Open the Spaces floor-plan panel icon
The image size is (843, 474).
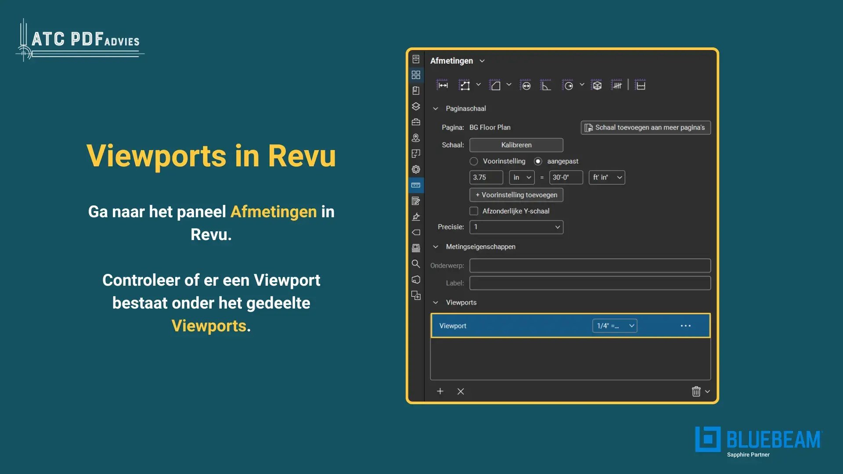coord(416,154)
